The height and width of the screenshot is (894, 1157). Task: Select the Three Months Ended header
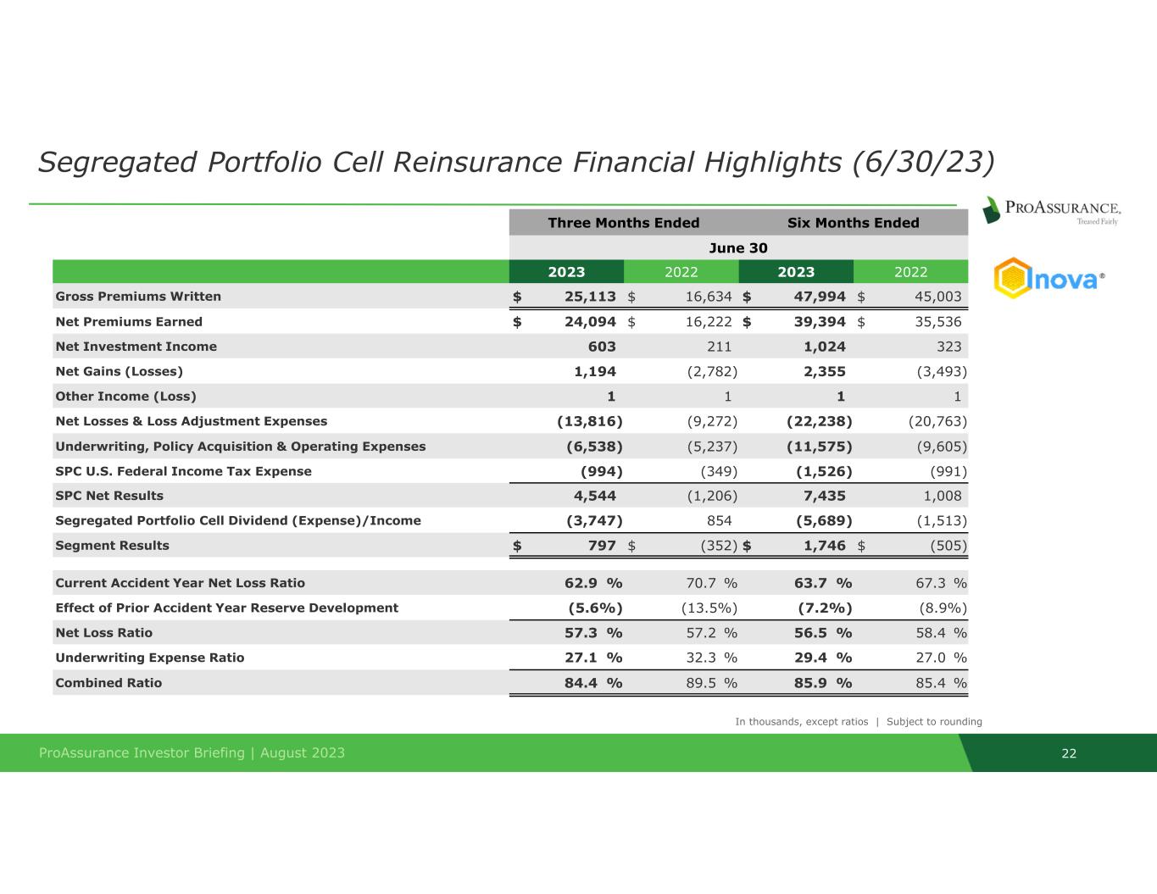(x=623, y=223)
